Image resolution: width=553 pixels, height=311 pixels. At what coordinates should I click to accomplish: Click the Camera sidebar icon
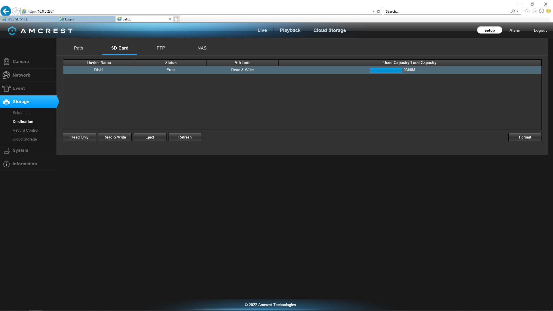[6, 62]
